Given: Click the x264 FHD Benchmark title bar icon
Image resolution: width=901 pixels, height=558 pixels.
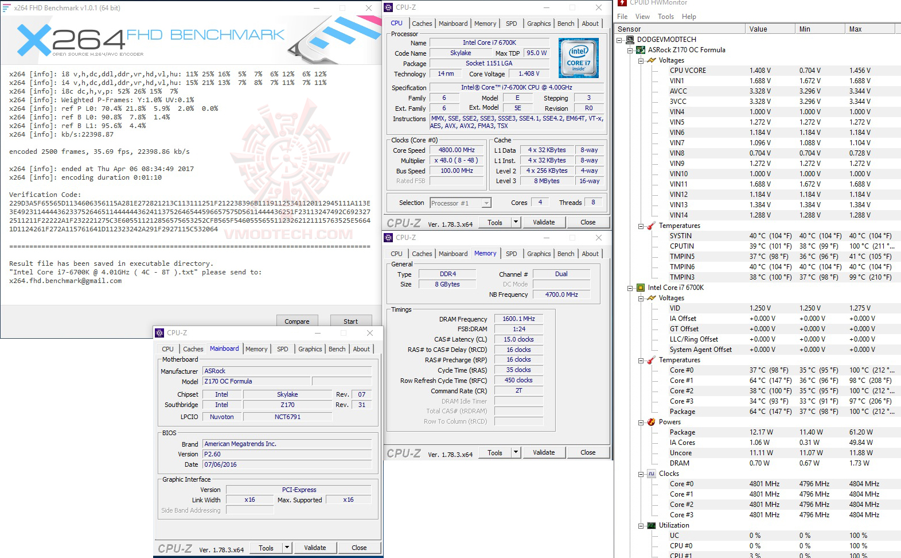Looking at the screenshot, I should coord(6,7).
